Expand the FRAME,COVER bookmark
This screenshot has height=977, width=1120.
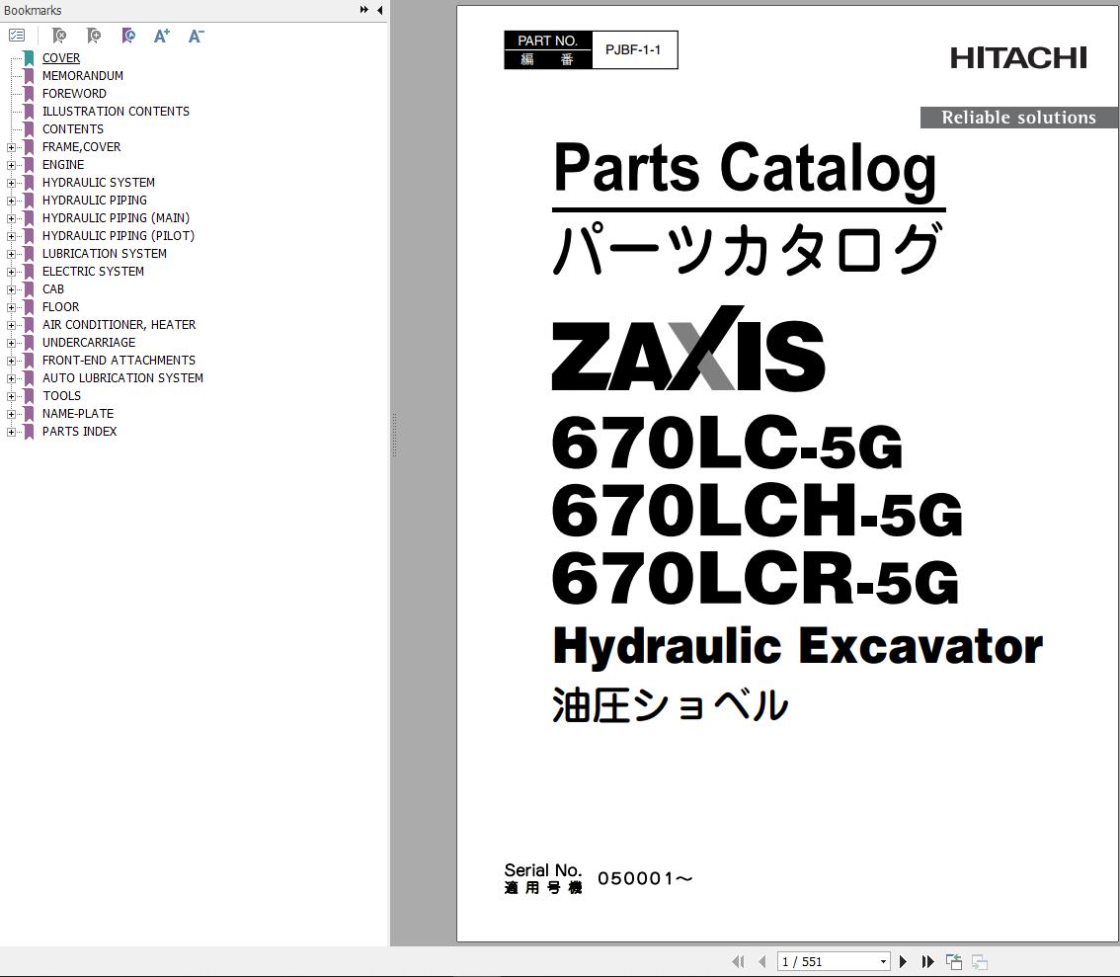point(11,147)
